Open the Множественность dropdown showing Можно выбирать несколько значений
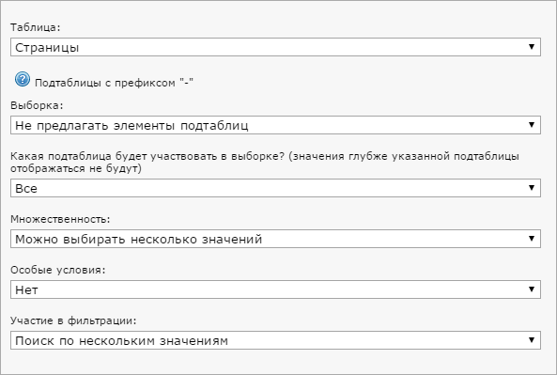 [275, 239]
